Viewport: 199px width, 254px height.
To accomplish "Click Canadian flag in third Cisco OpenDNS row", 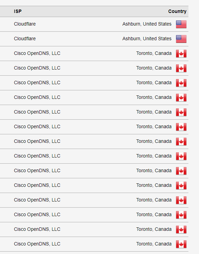I will (181, 83).
